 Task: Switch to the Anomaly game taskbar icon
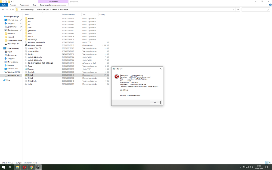38,167
